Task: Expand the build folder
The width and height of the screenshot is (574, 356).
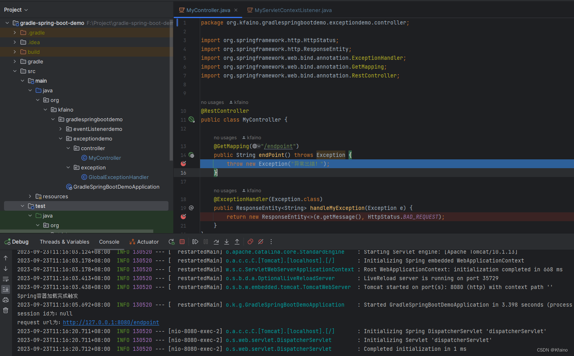Action: [15, 52]
